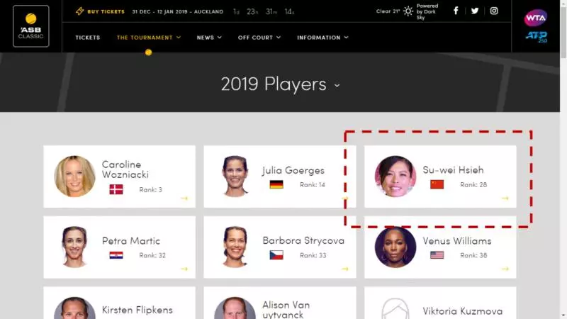567x319 pixels.
Task: Open Venus Williams' profile photo
Action: [x=395, y=247]
